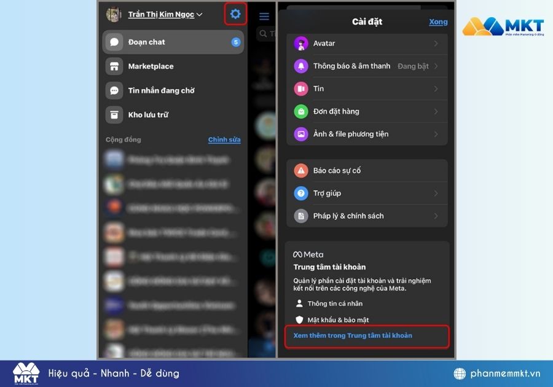
Task: Open the Marketplace storefront icon
Action: pyautogui.click(x=114, y=66)
